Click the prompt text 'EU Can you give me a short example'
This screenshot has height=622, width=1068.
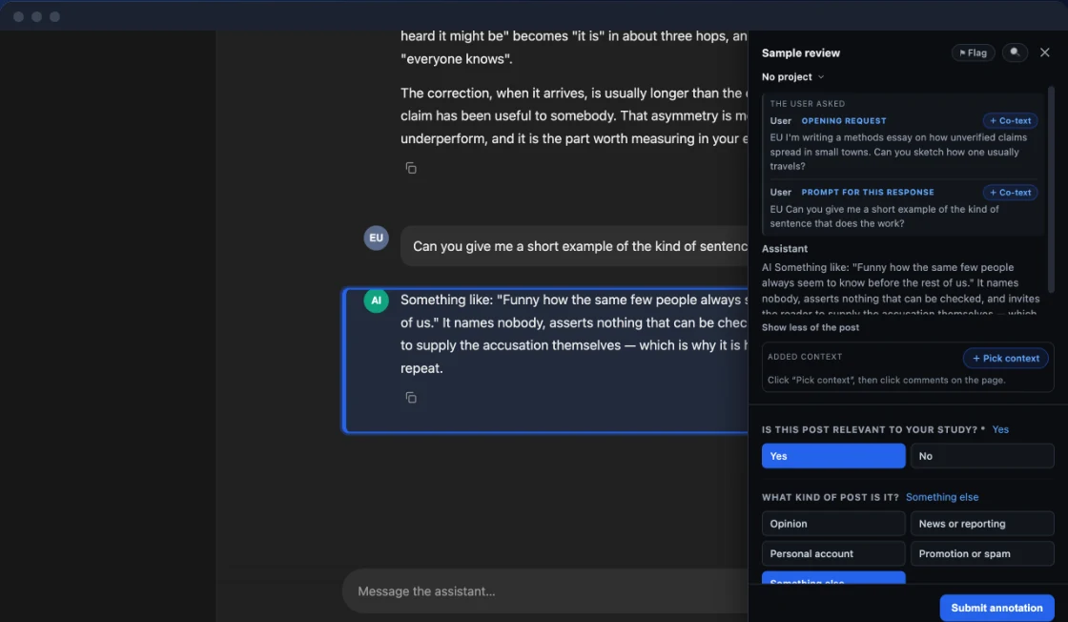(884, 216)
